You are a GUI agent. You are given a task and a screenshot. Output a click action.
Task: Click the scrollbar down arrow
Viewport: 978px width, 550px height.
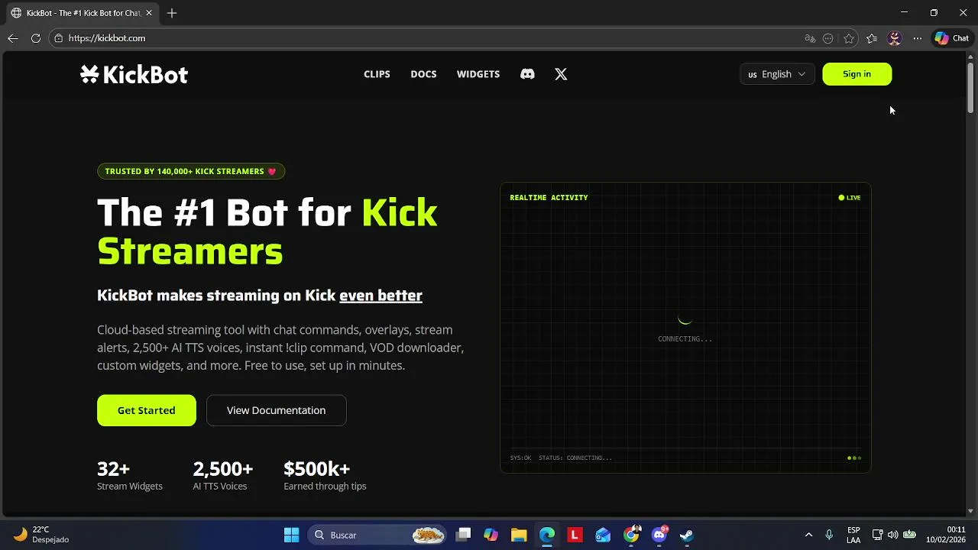(x=970, y=511)
